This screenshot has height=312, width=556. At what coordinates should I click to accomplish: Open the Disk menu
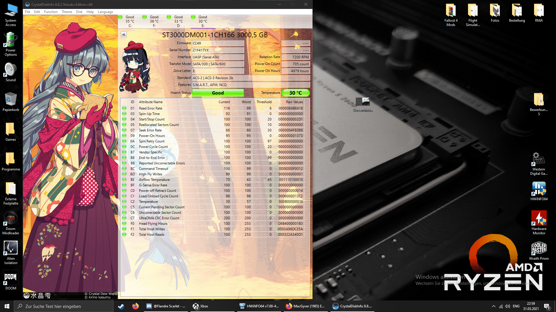click(79, 12)
